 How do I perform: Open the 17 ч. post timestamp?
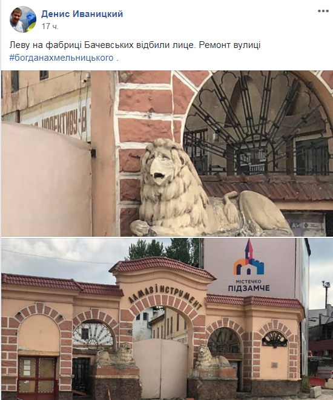tap(50, 26)
